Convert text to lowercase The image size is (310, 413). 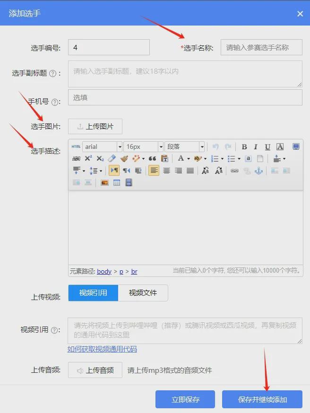click(219, 171)
